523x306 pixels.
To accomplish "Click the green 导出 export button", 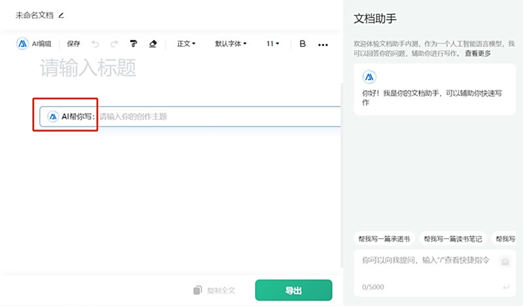I will 294,290.
